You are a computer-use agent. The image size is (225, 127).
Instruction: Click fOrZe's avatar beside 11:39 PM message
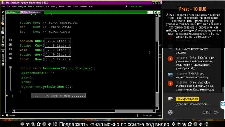[170, 83]
